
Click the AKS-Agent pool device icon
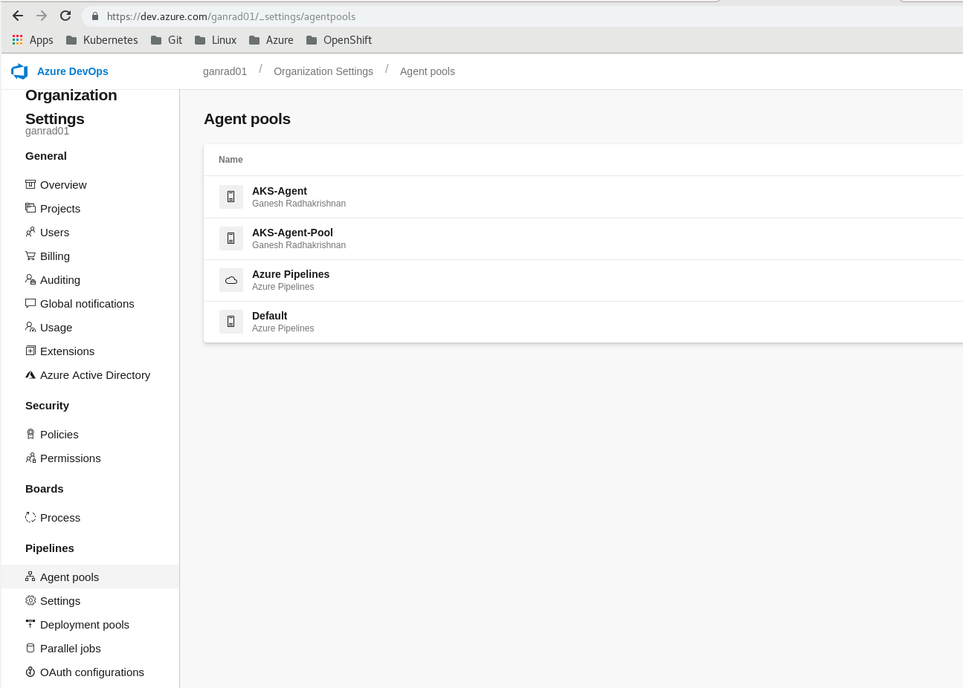231,197
